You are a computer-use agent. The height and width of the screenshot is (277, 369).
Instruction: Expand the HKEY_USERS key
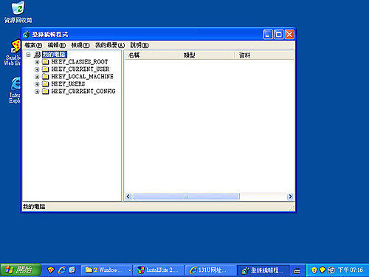[37, 84]
